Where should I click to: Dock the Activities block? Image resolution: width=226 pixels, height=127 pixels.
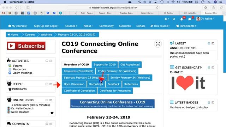[x=50, y=61]
